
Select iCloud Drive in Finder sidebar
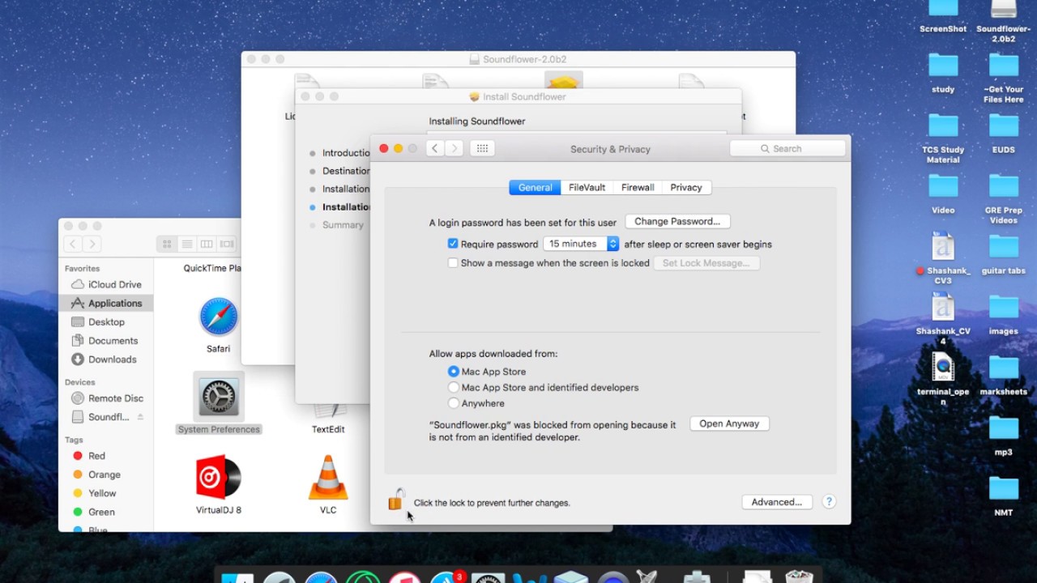click(x=106, y=284)
